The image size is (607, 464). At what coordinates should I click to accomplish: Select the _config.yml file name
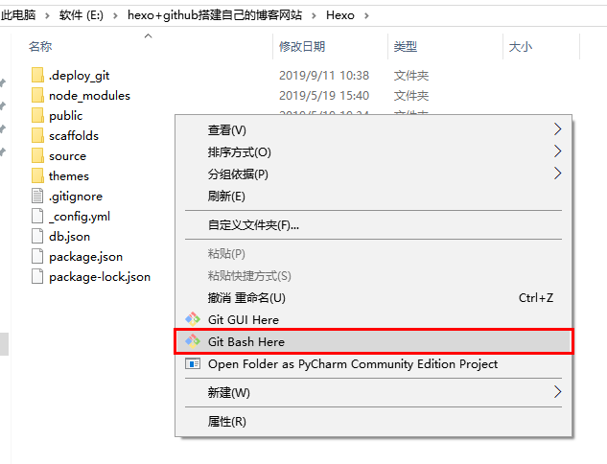tap(80, 217)
